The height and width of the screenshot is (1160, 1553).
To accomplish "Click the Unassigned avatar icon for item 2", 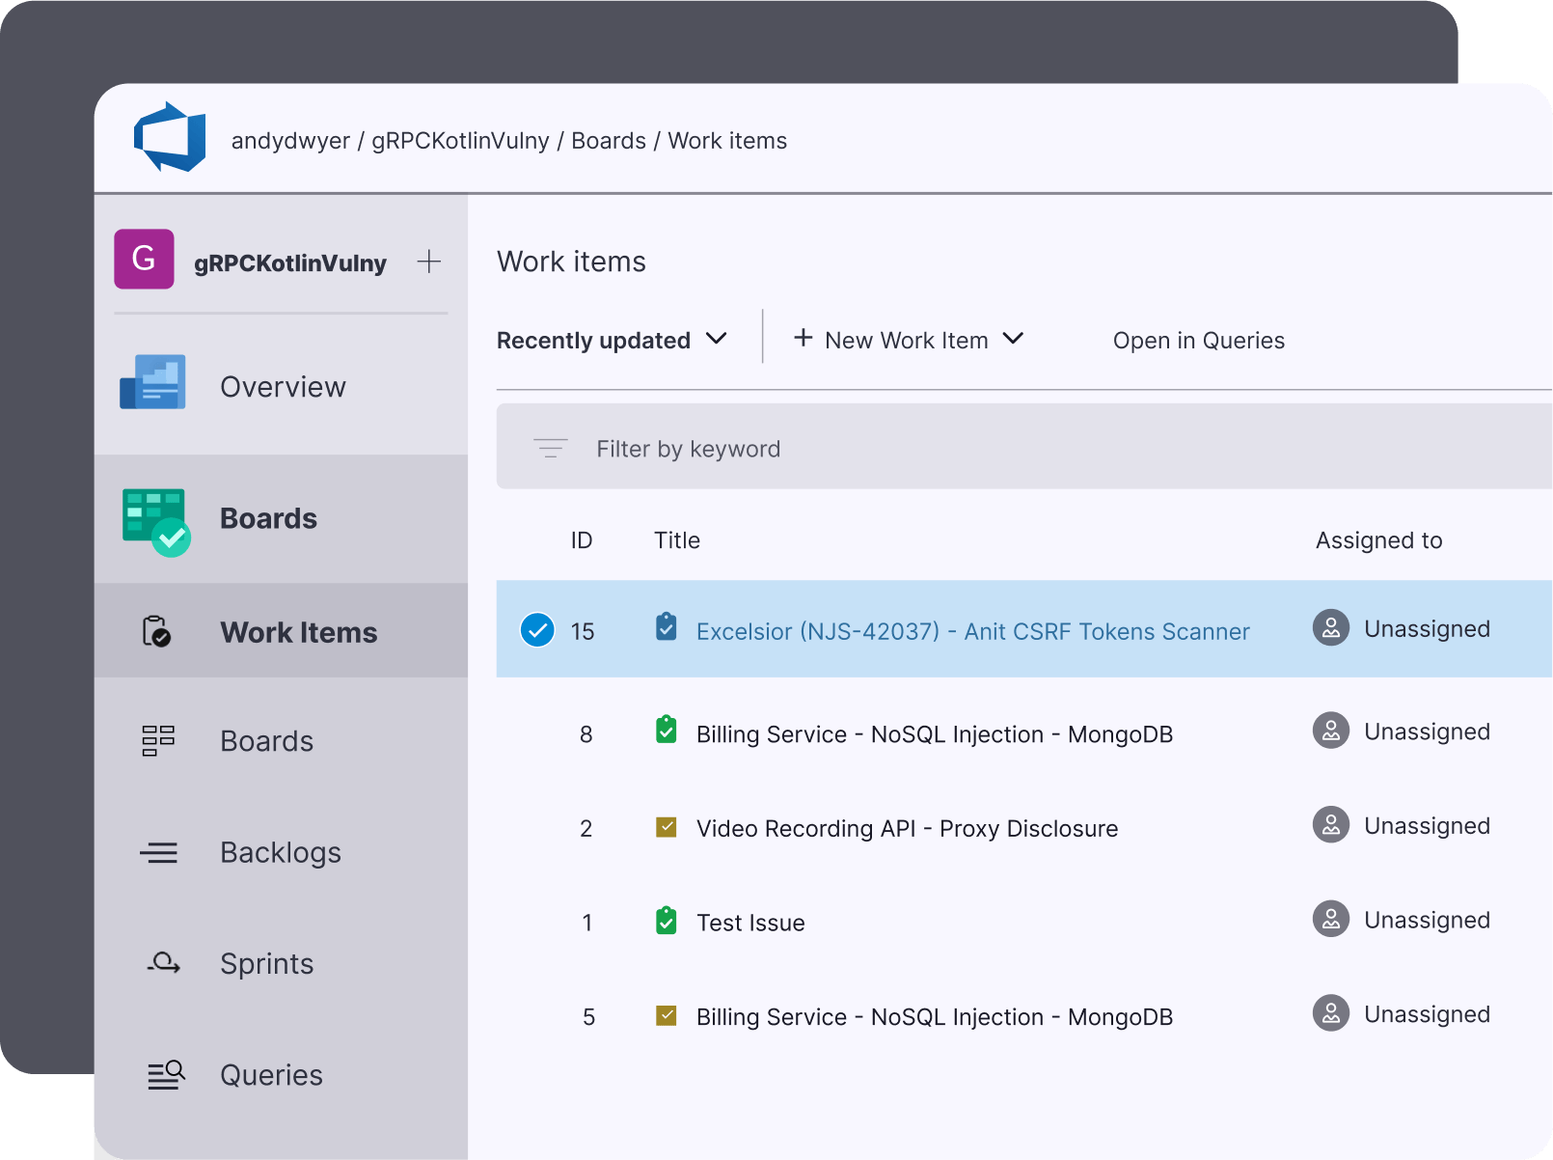I will (x=1331, y=825).
